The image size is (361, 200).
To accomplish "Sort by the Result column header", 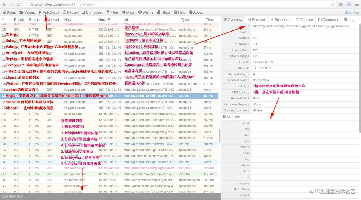I will click(x=19, y=20).
